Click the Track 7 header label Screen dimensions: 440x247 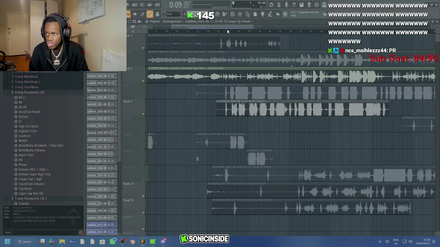(128, 102)
